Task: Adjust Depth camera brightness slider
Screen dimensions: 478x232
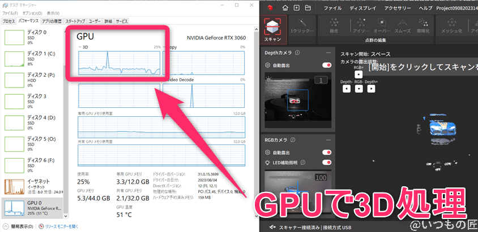Action: coord(289,80)
